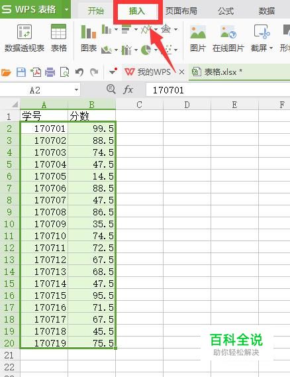Select column C header

[139, 105]
